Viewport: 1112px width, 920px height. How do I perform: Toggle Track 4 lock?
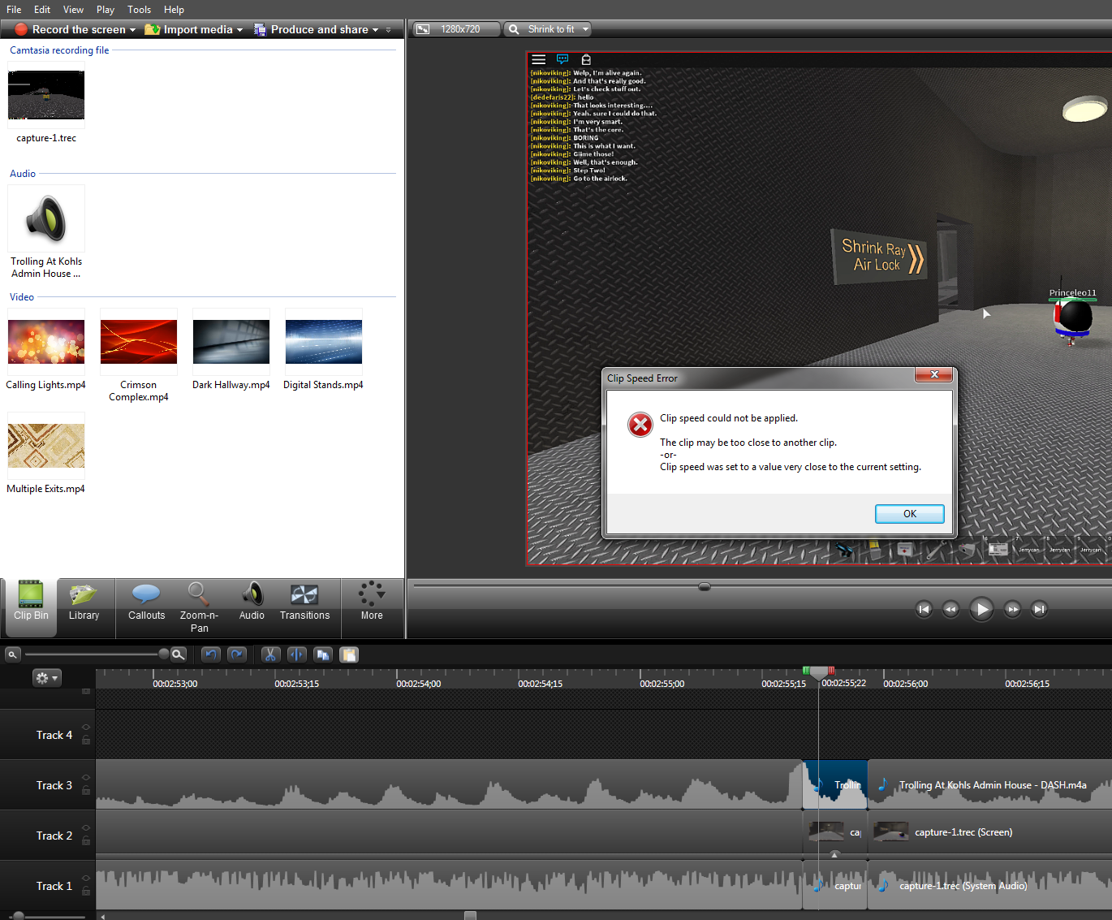click(86, 740)
